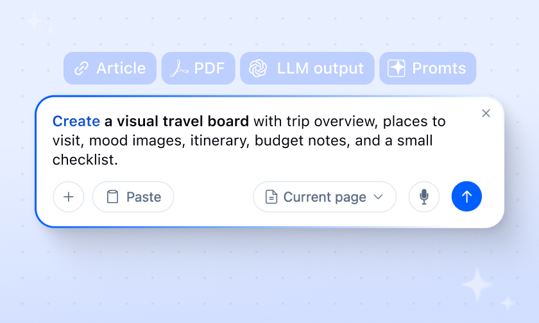
Task: Click the LLM output logo icon
Action: coord(258,69)
